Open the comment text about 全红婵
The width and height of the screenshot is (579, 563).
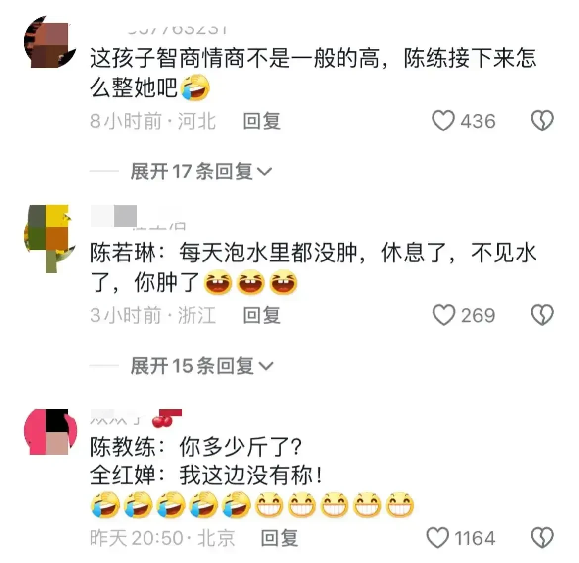tap(252, 476)
